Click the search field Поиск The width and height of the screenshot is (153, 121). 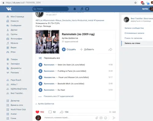click(x=50, y=9)
